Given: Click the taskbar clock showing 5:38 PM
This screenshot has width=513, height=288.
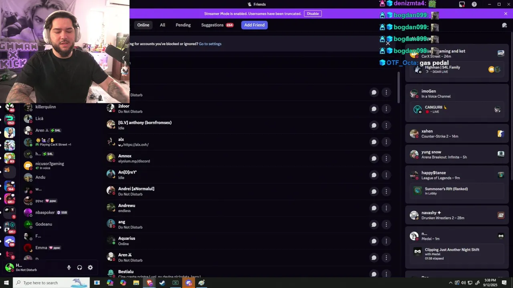Looking at the screenshot, I should pos(490,283).
